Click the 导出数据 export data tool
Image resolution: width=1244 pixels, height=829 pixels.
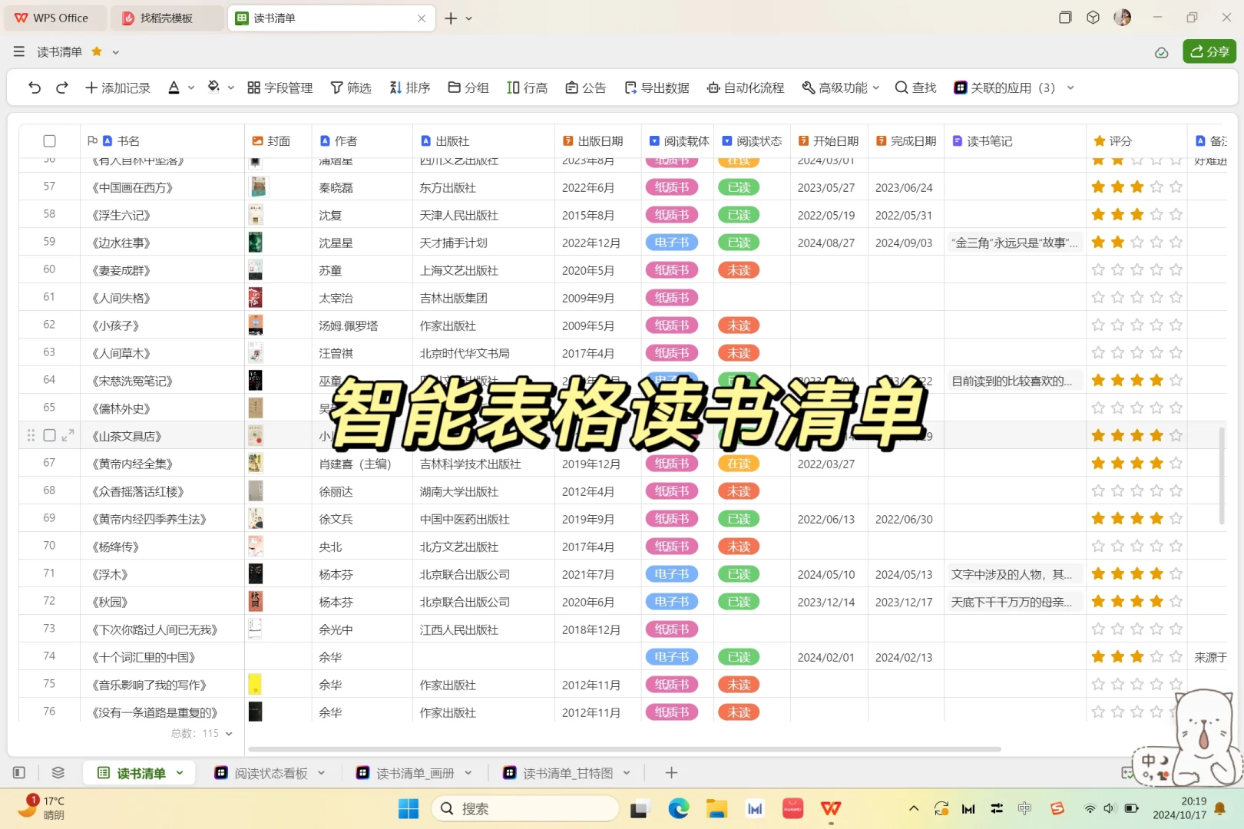coord(657,88)
